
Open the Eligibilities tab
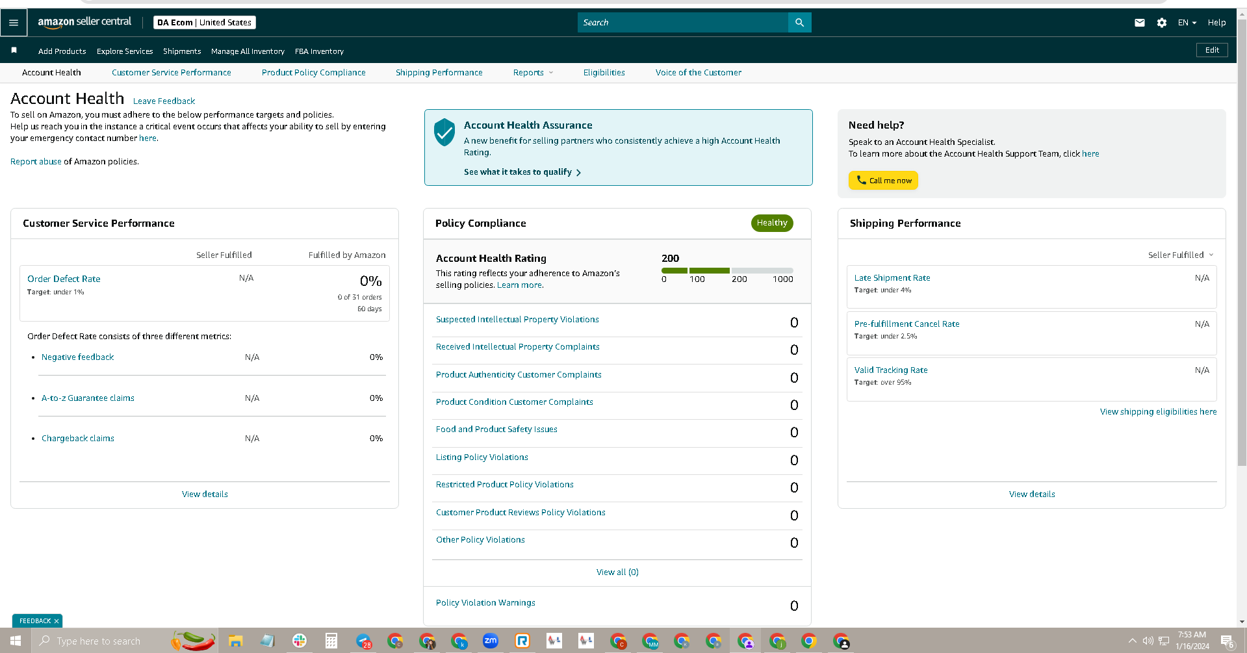(604, 73)
